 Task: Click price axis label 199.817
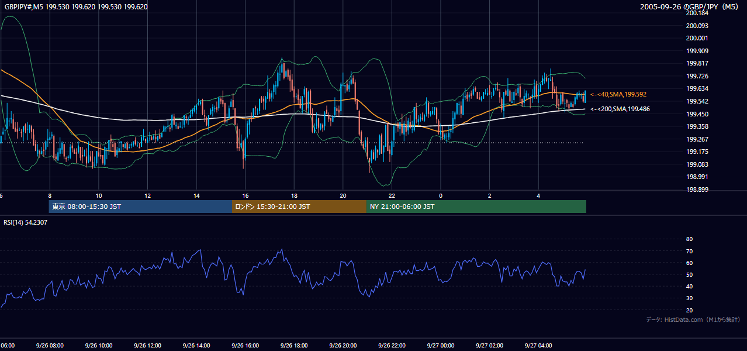click(697, 64)
